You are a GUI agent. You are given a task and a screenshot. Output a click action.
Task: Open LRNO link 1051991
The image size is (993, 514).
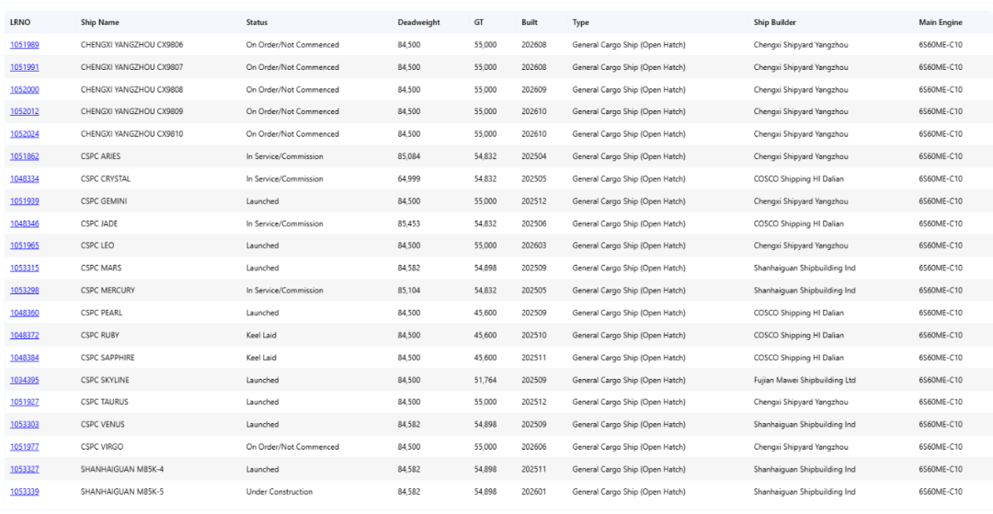point(24,67)
